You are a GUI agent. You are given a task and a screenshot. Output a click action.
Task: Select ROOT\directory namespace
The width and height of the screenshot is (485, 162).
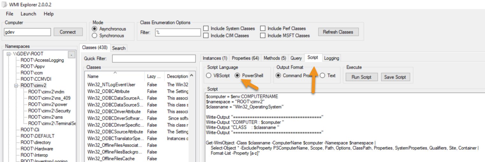(36, 142)
